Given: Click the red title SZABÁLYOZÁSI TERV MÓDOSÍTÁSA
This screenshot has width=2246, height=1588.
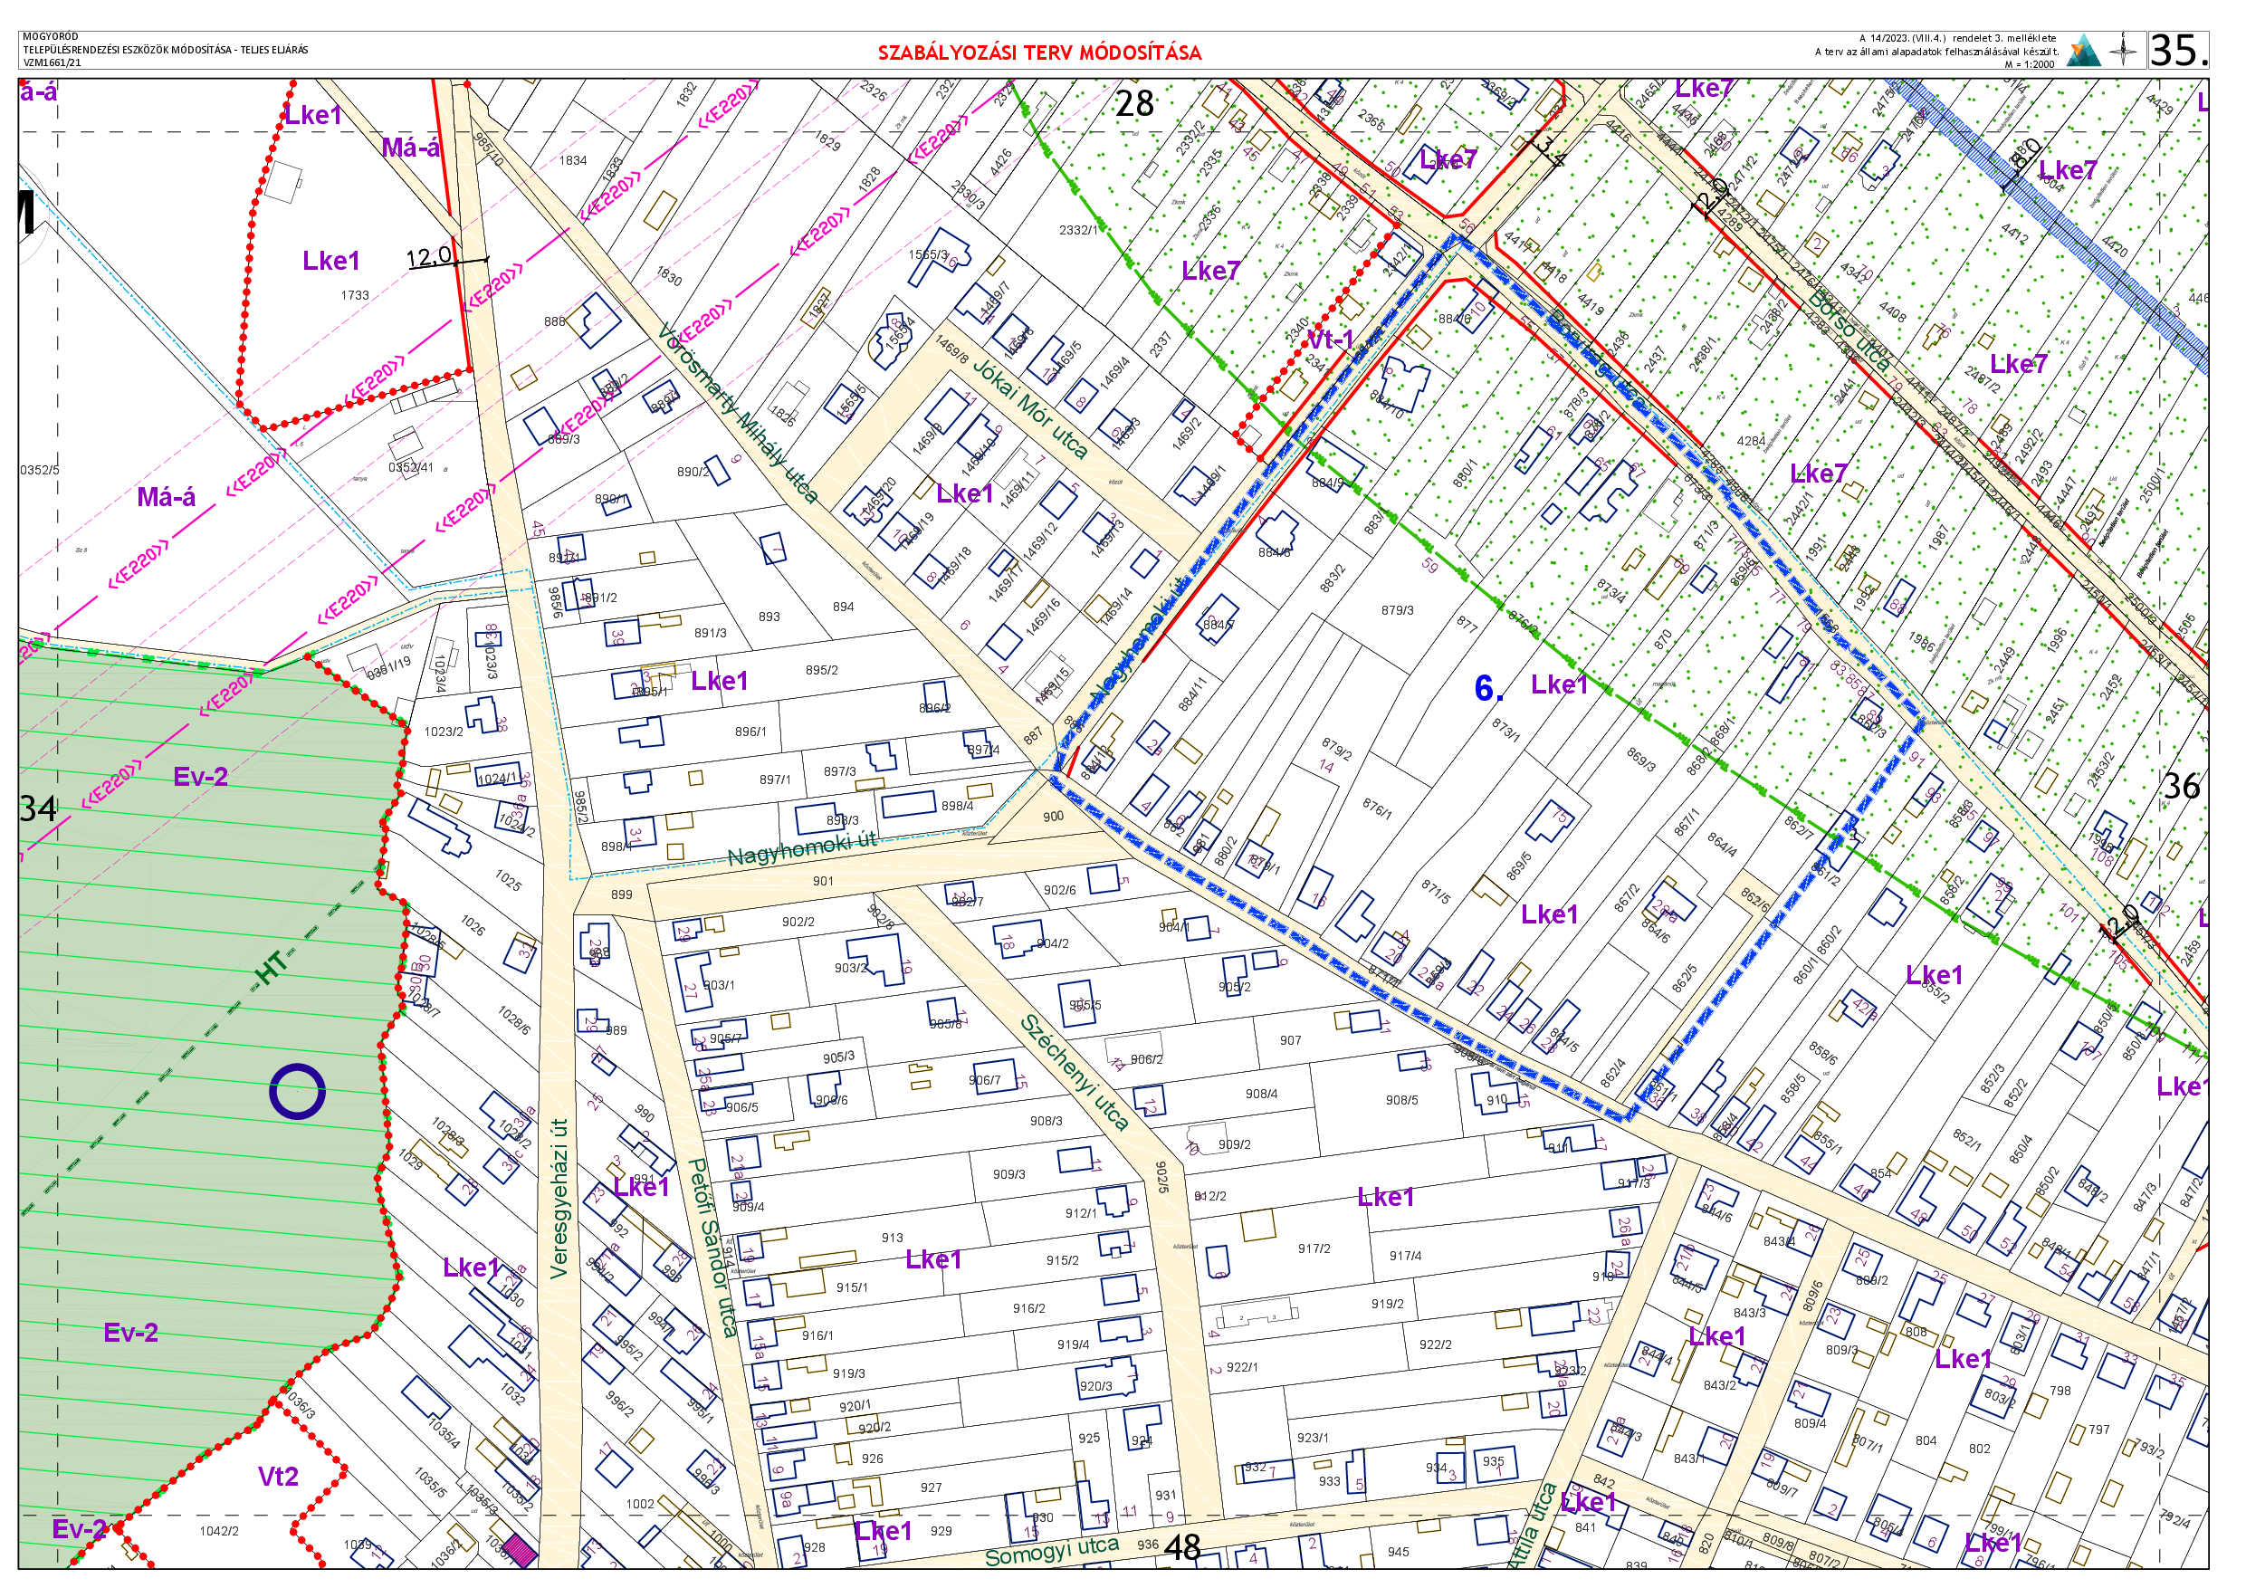Looking at the screenshot, I should point(1039,53).
